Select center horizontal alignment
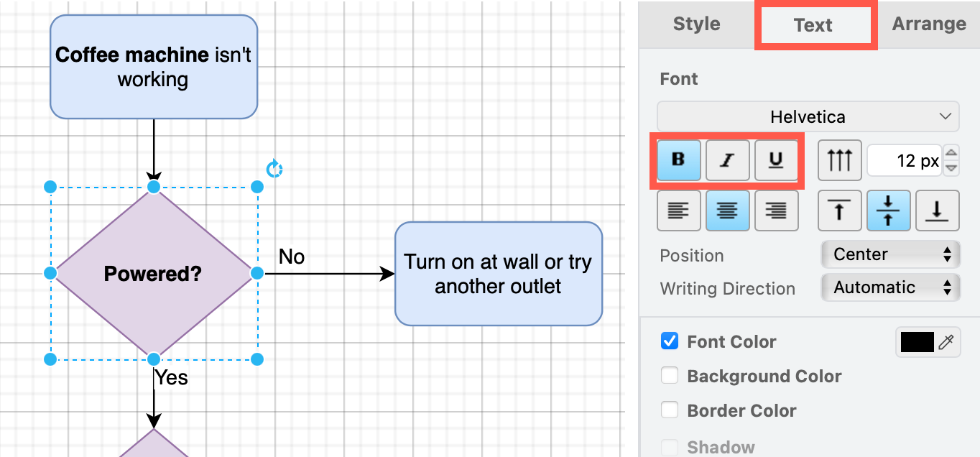 coord(726,210)
